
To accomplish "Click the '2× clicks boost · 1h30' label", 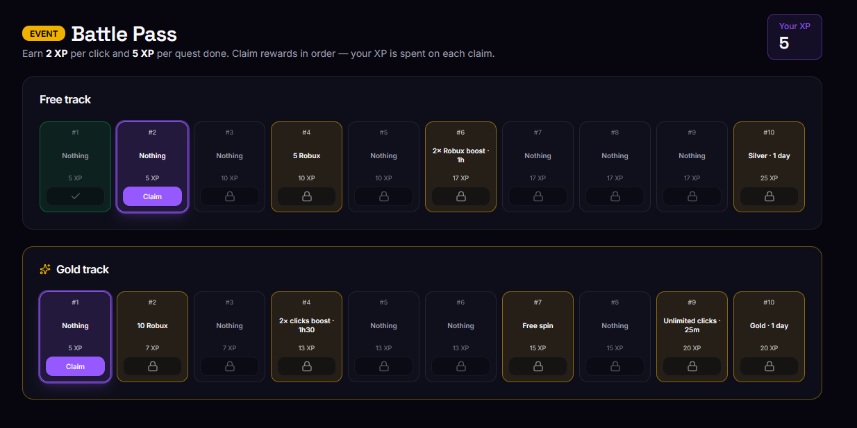I will point(306,325).
